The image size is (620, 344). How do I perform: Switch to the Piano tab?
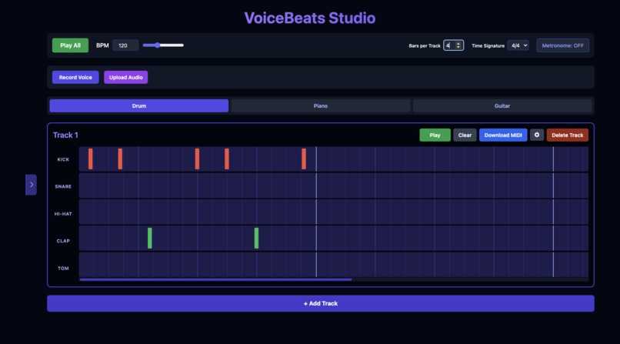point(320,105)
